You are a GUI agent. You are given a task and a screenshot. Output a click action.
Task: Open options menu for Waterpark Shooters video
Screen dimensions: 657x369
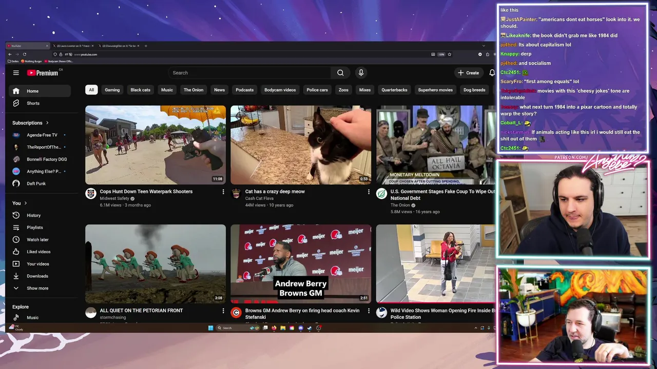click(223, 192)
